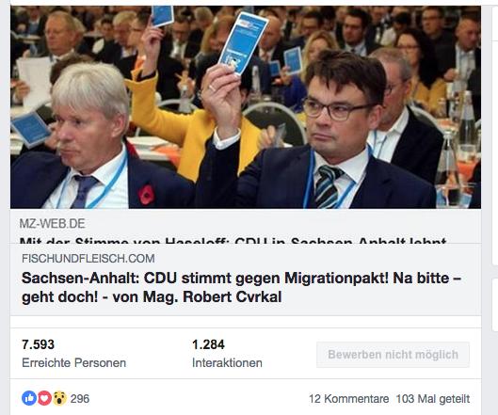The height and width of the screenshot is (415, 498).
Task: Click the Interaktionen label
Action: (x=227, y=363)
